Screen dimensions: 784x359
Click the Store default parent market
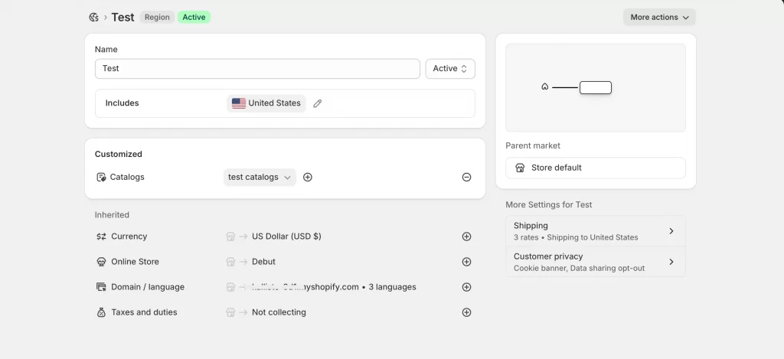(595, 168)
